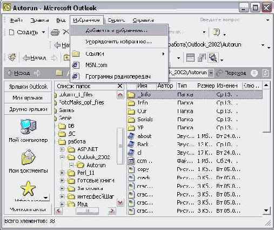Click the Создать new document icon
This screenshot has height=230, width=274.
[11, 32]
